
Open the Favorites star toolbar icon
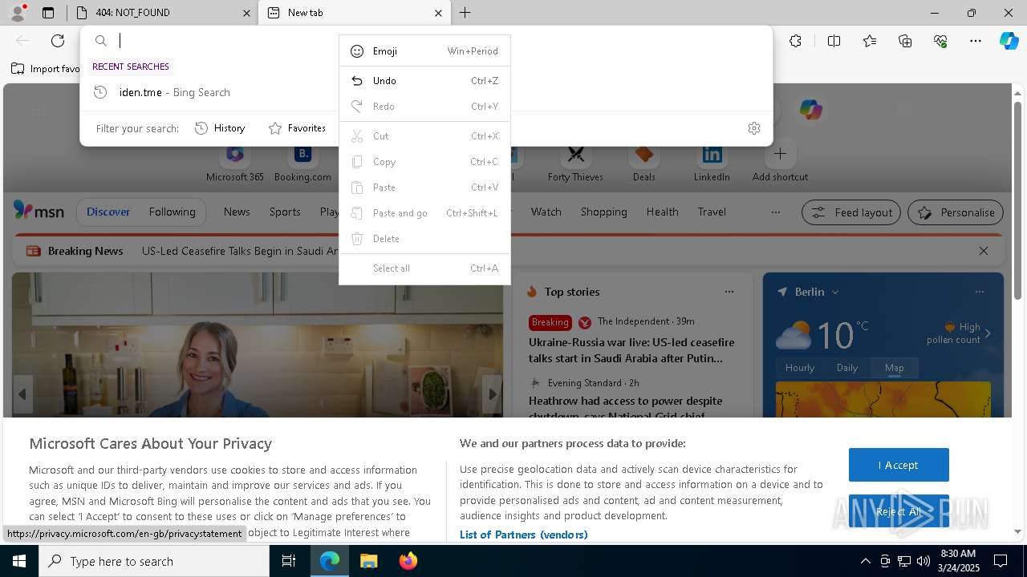point(870,41)
